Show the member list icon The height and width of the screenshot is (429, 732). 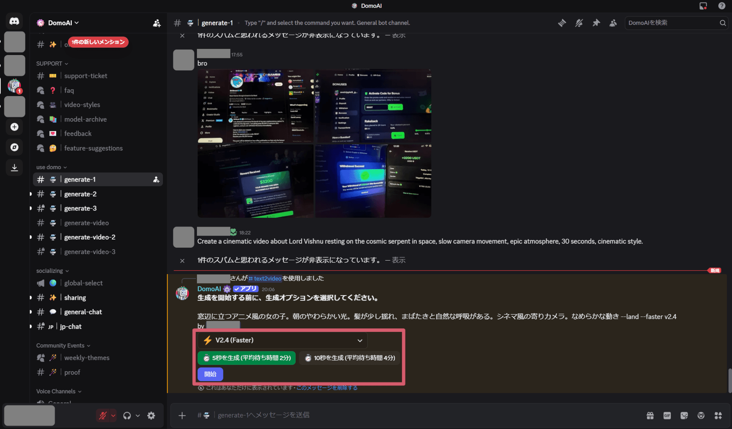pyautogui.click(x=613, y=23)
